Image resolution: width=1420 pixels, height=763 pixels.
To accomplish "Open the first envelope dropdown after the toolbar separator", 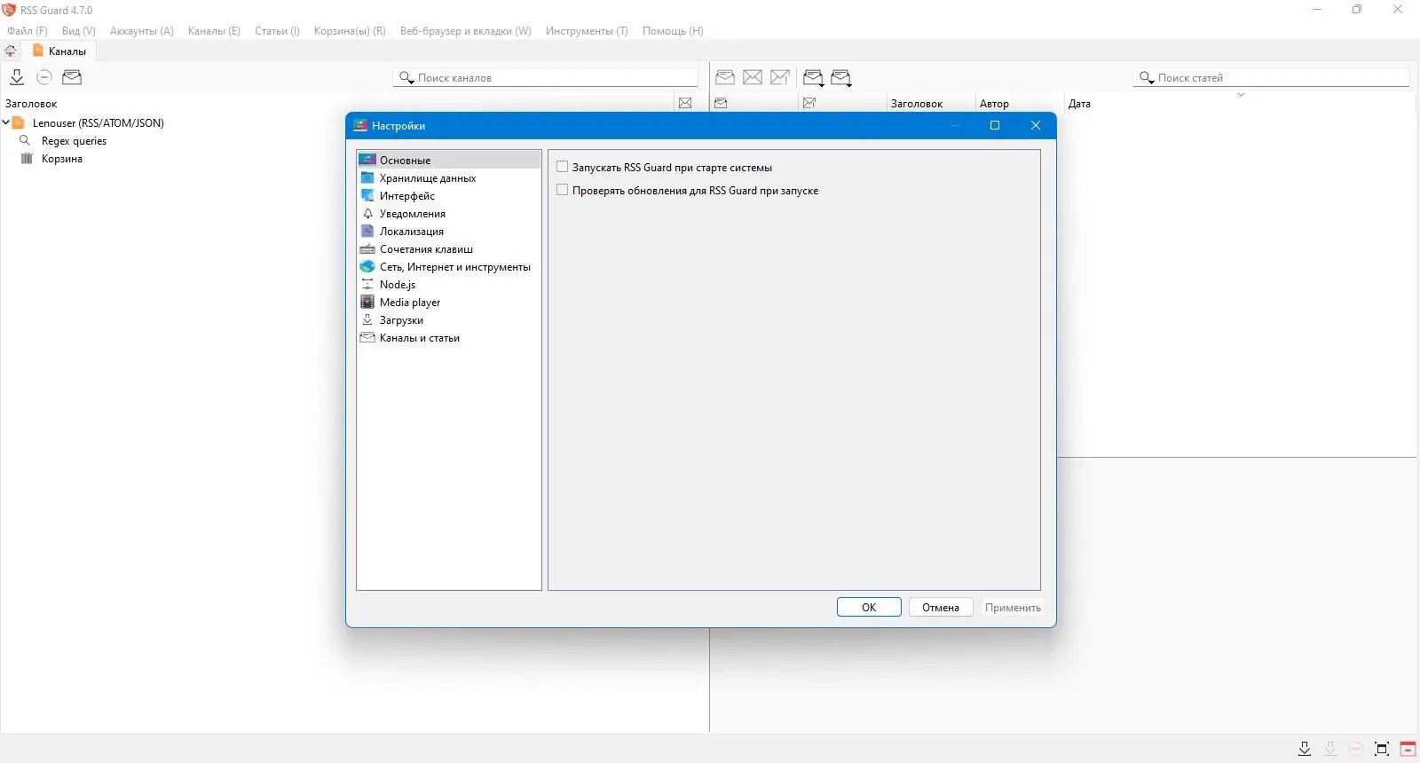I will tap(814, 78).
